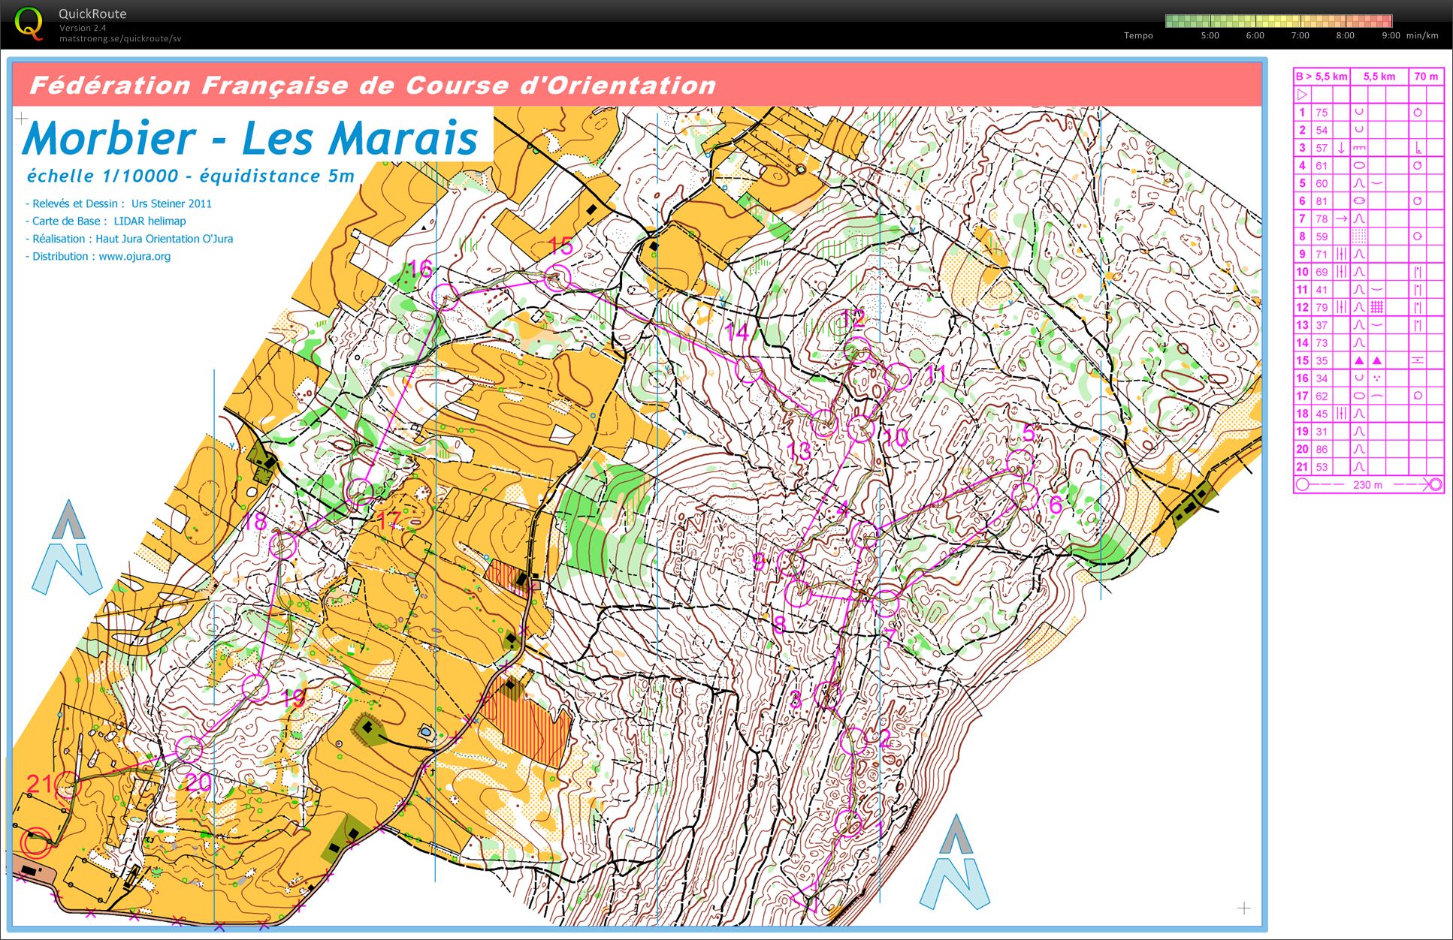Click the www.ojura.org distribution link

(x=134, y=256)
